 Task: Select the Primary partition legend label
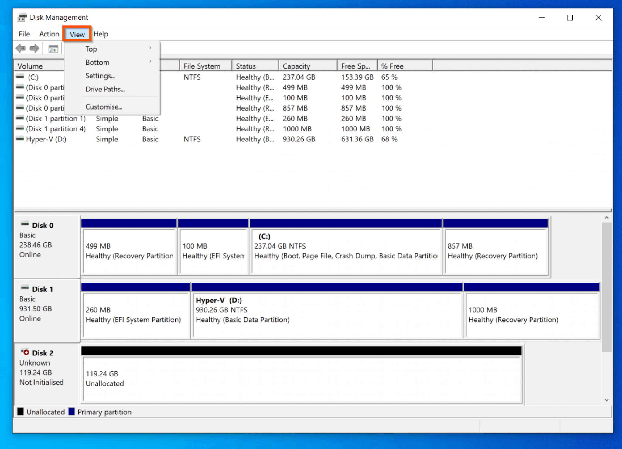104,412
